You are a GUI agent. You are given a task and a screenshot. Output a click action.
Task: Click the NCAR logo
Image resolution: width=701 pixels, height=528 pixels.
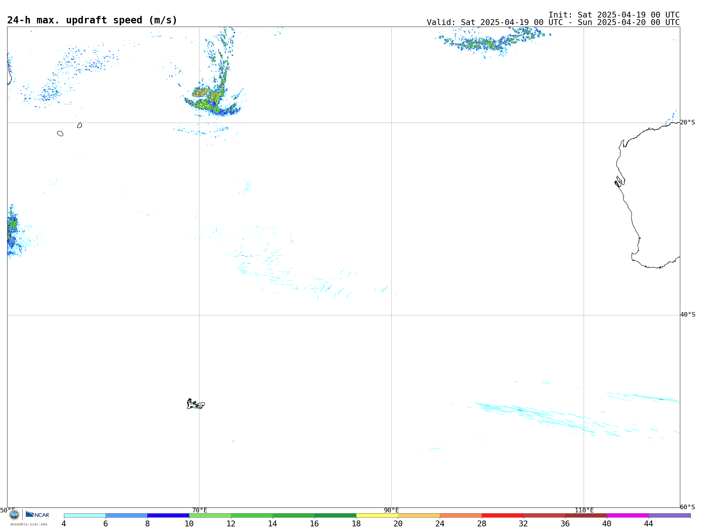(37, 514)
